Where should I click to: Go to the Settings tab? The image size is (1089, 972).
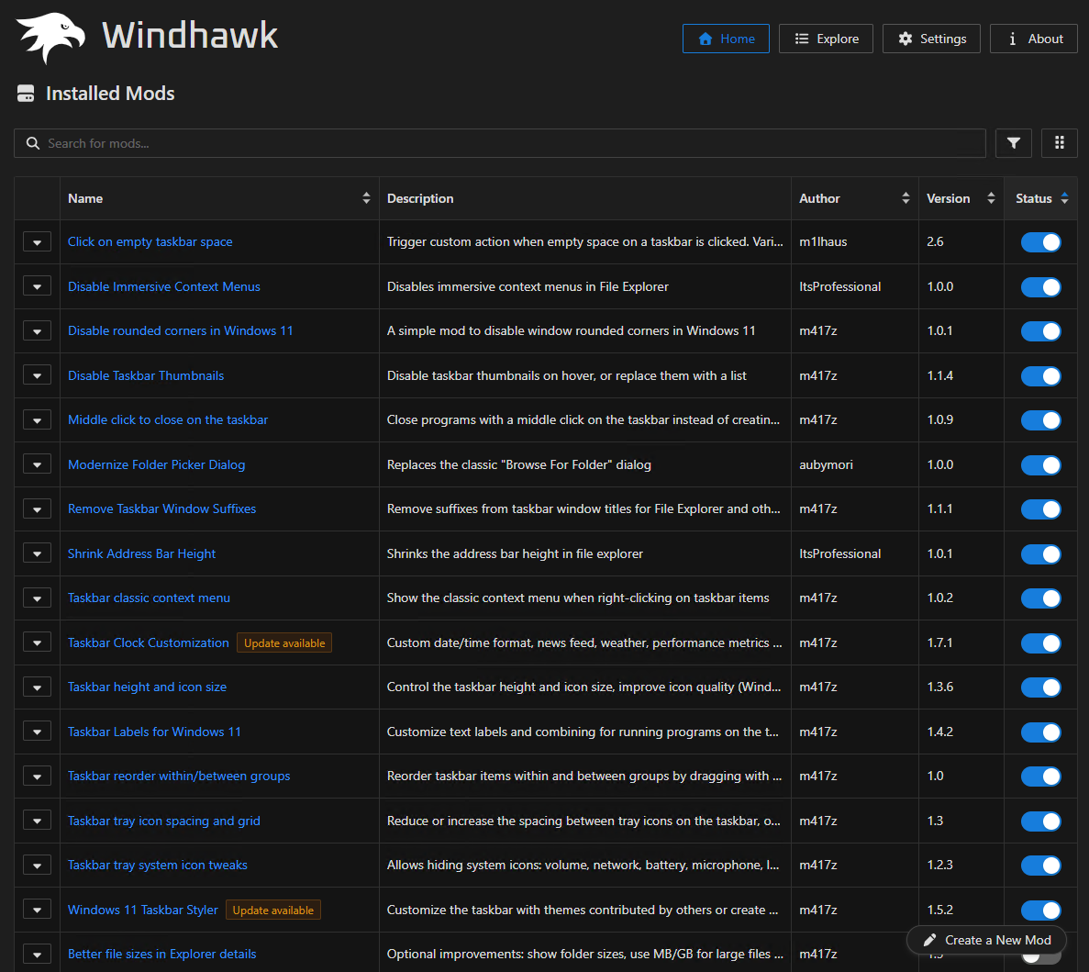click(931, 39)
